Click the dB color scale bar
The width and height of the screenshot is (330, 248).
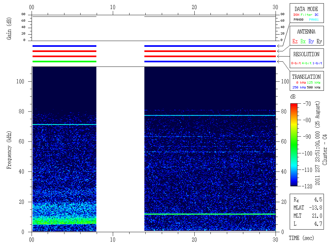[294, 145]
